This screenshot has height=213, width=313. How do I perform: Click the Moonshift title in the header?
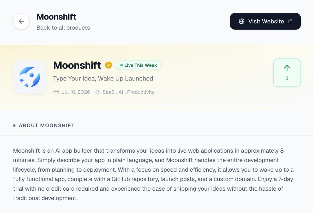(x=56, y=17)
